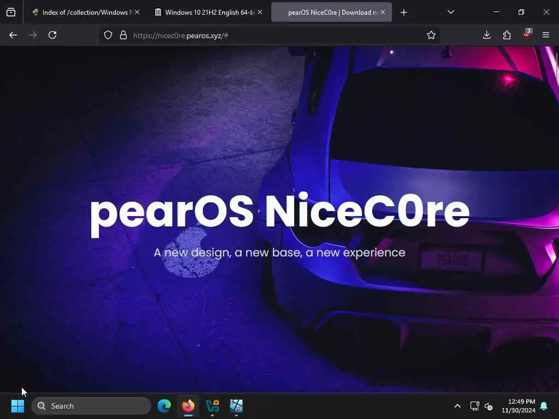Select the pearOS NiceC0re tab

click(331, 13)
